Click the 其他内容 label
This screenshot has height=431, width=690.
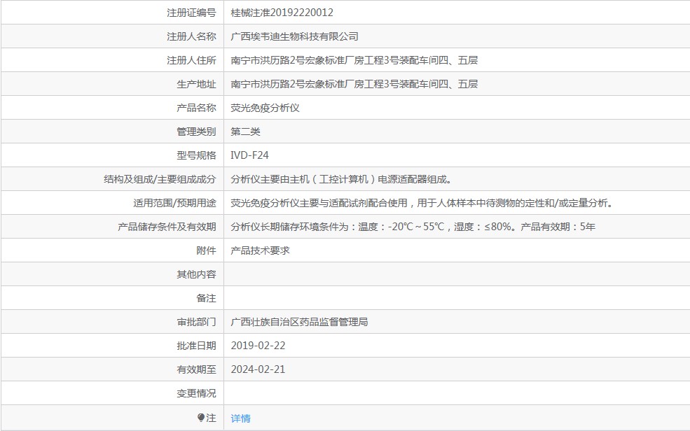[196, 274]
